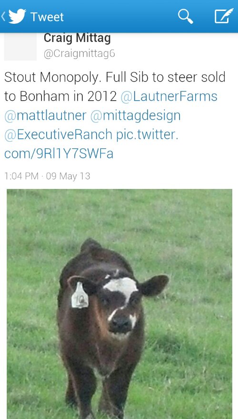Click the Twitter bird logo
Viewport: 238px width, 419px height.
(x=17, y=16)
